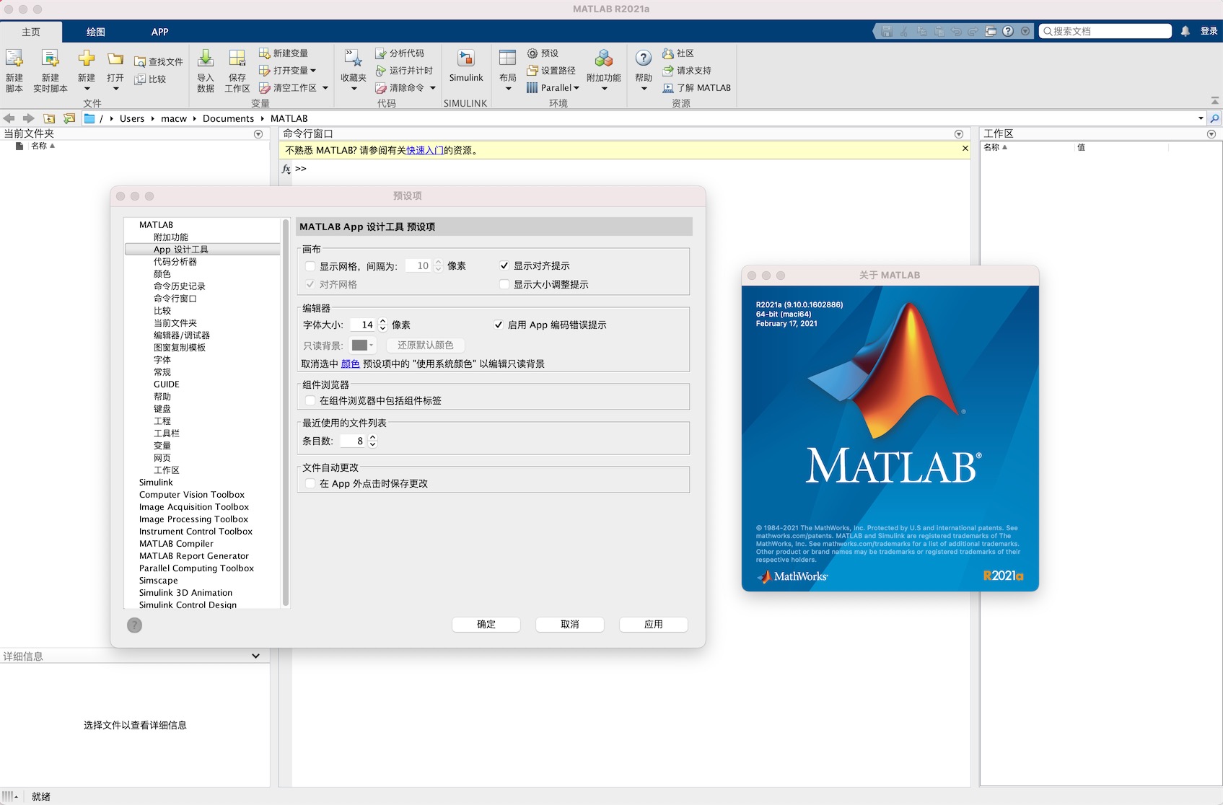Click the help question mark in Preferences dialog
This screenshot has width=1223, height=805.
[135, 625]
